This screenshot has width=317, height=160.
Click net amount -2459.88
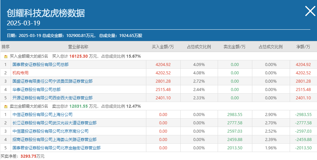pos(303,140)
